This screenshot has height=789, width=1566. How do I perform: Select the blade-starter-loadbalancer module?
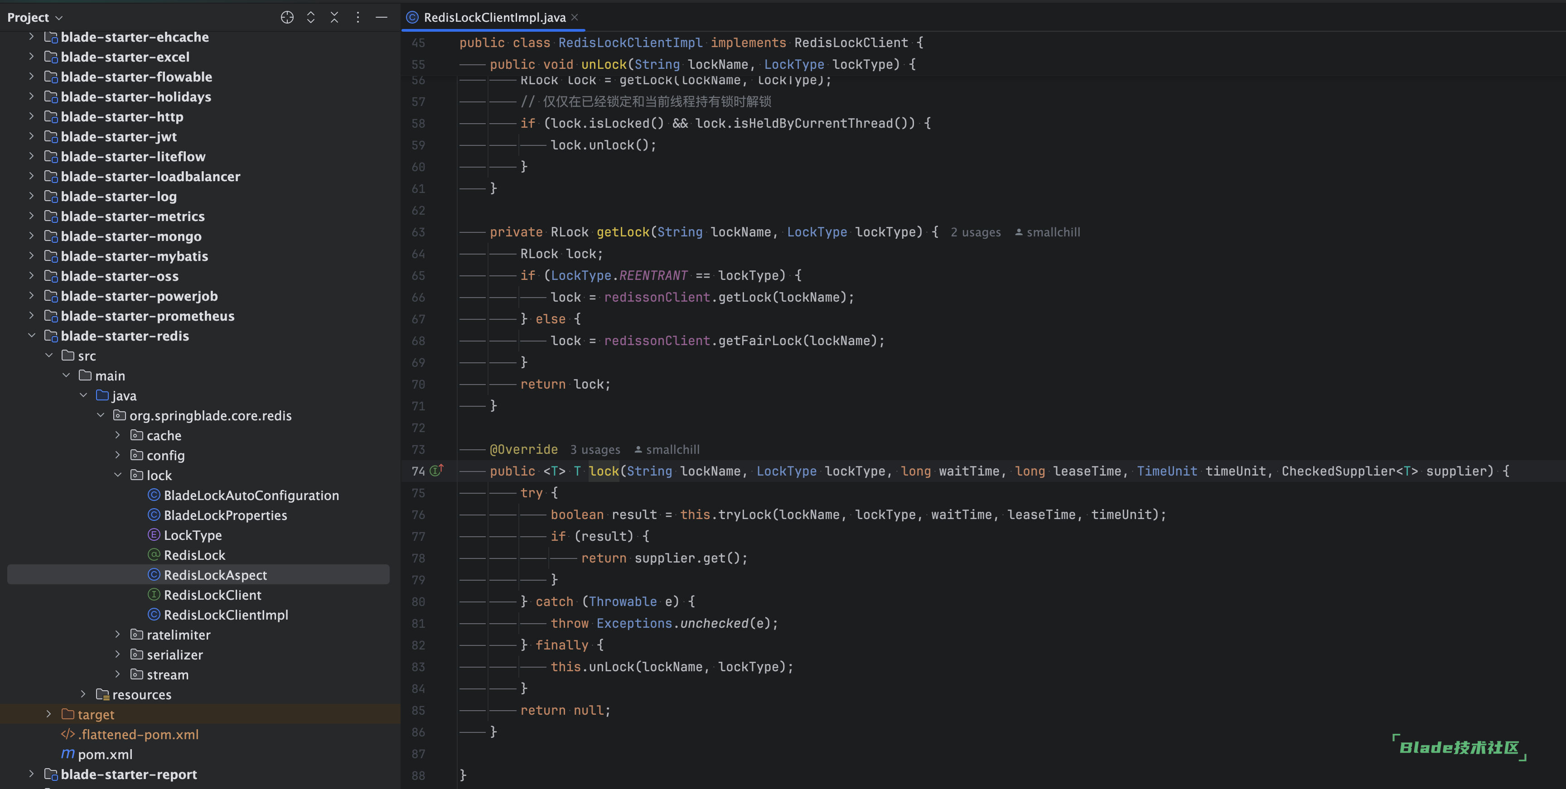[150, 176]
